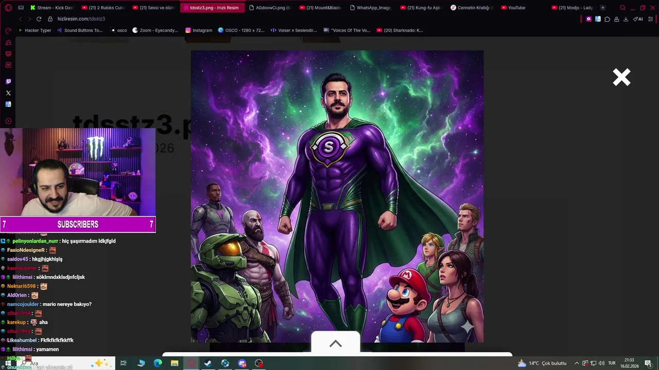Viewport: 659px width, 370px height.
Task: Open Opera GX from the taskbar
Action: click(192, 363)
